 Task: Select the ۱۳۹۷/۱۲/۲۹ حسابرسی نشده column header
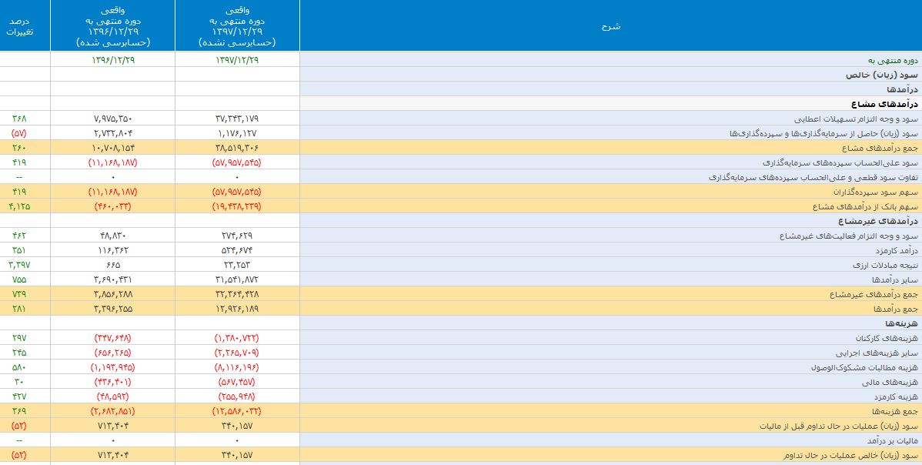[x=237, y=26]
